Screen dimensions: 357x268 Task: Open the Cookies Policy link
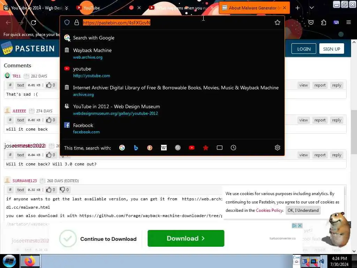[x=269, y=210]
